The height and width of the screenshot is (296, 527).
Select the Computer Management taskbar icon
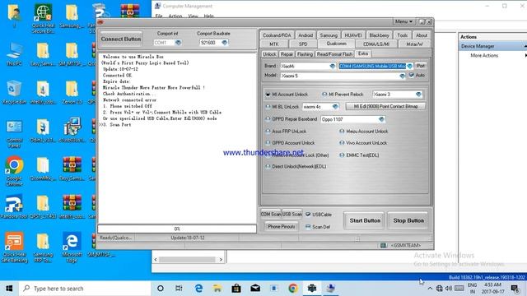(331, 289)
